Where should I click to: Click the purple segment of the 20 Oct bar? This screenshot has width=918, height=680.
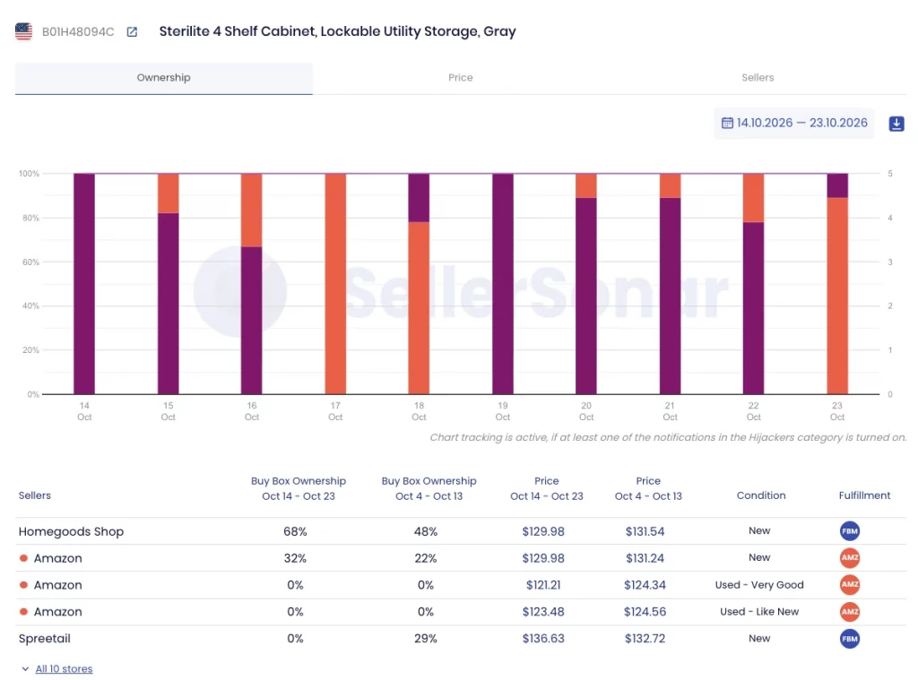coord(586,296)
